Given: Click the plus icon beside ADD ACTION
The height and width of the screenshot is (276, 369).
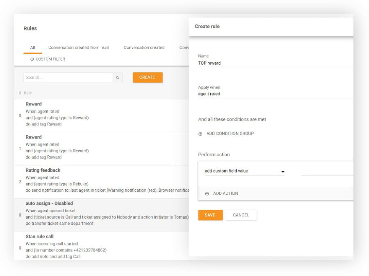Looking at the screenshot, I should [207, 194].
